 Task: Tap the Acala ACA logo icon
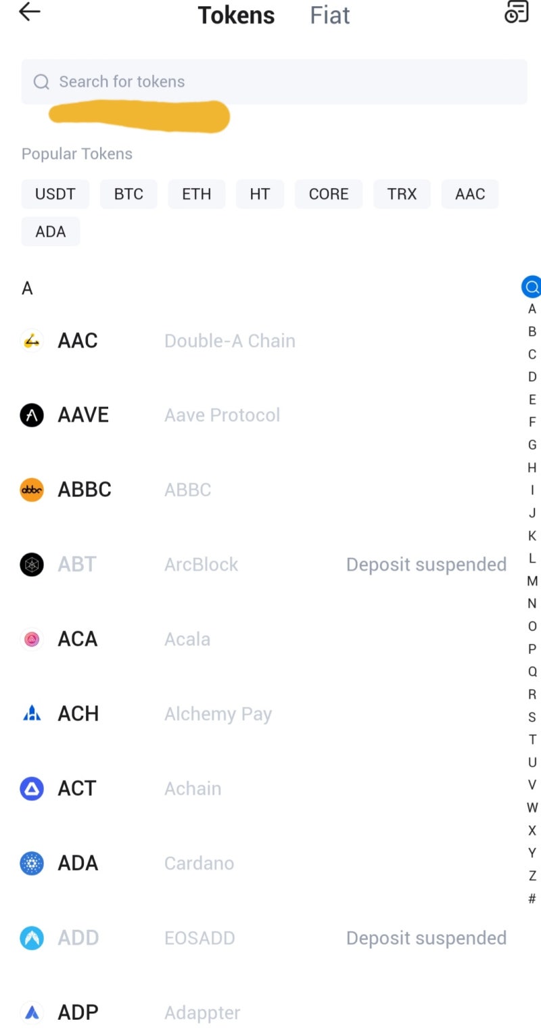click(32, 639)
